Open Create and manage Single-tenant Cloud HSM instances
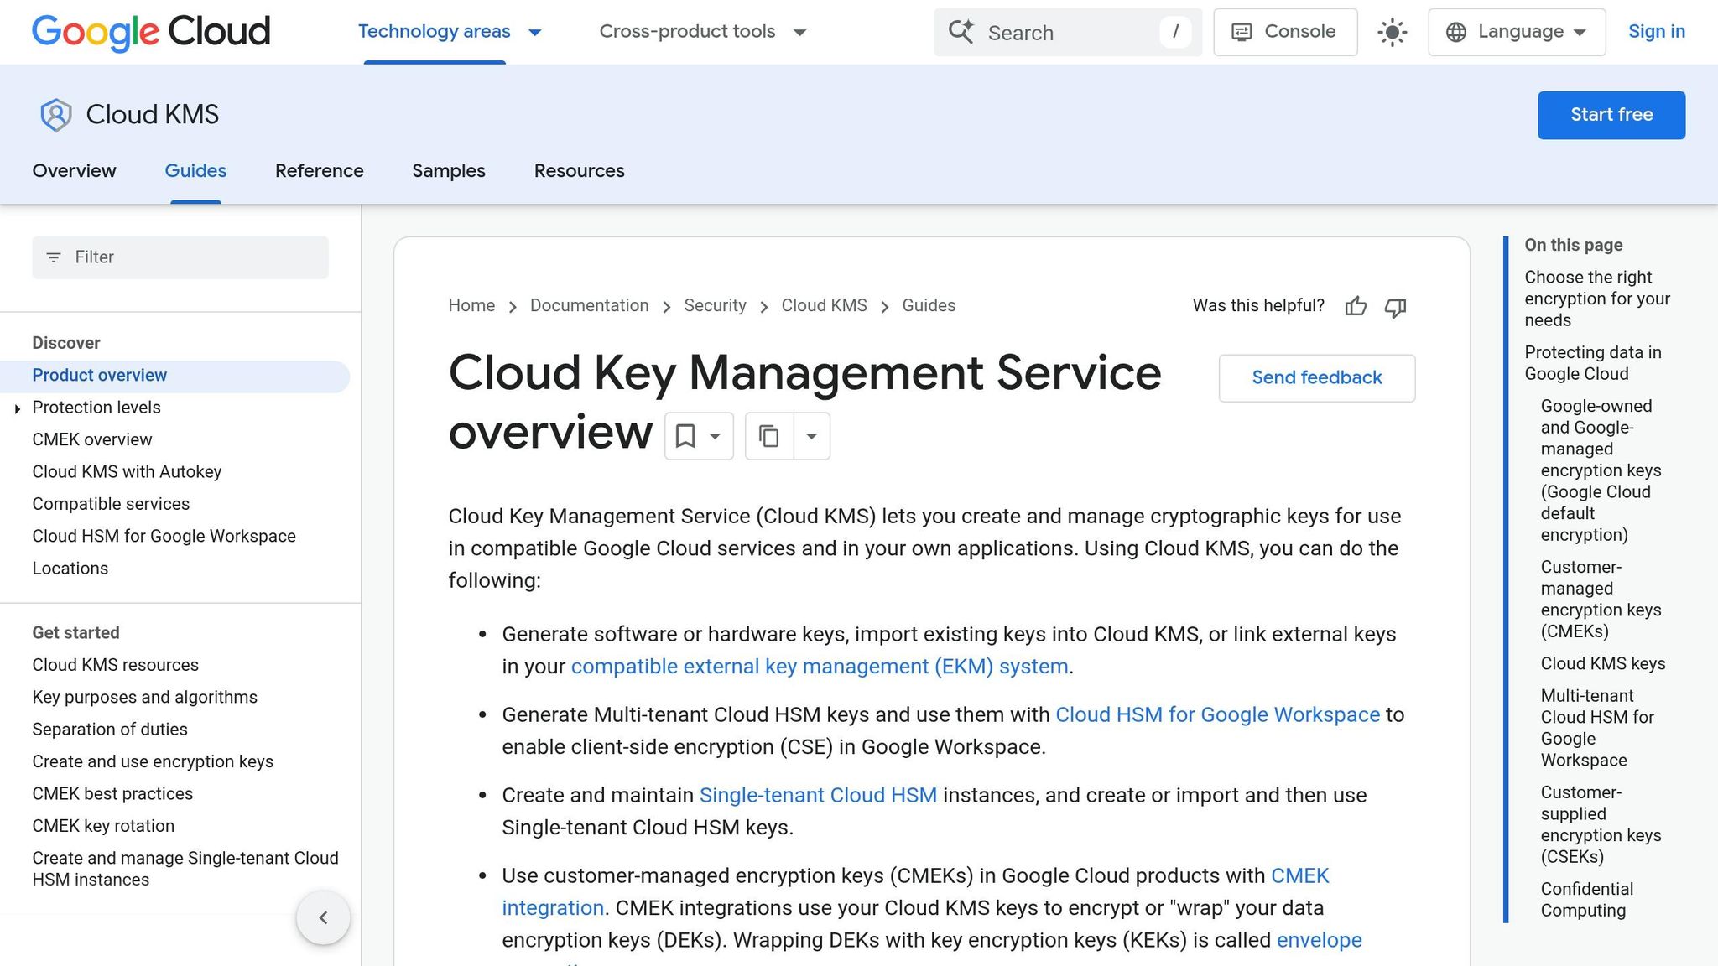 click(x=185, y=869)
